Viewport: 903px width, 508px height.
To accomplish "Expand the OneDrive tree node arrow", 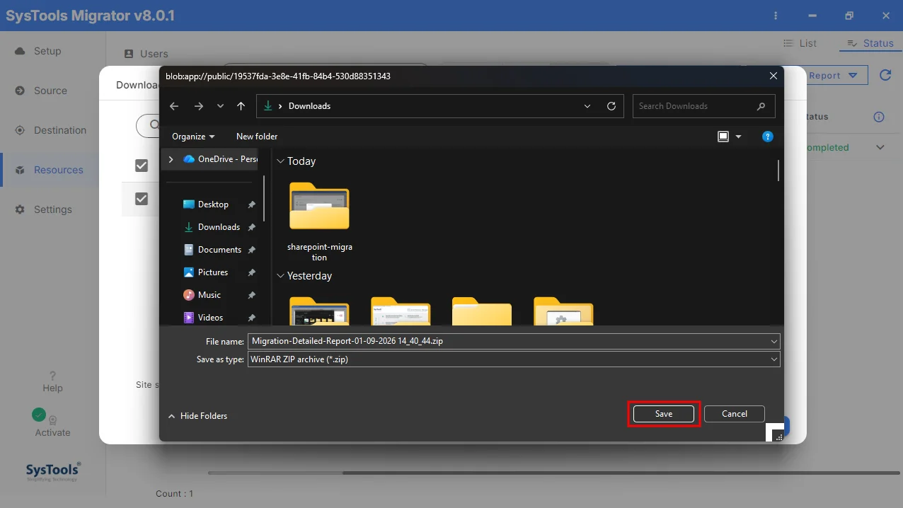I will 171,159.
